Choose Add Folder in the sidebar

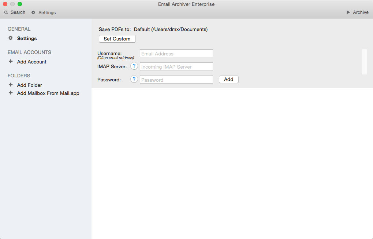30,85
